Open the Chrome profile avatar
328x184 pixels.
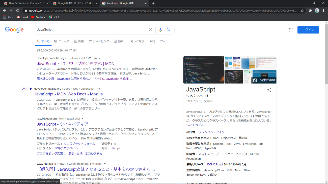click(317, 11)
